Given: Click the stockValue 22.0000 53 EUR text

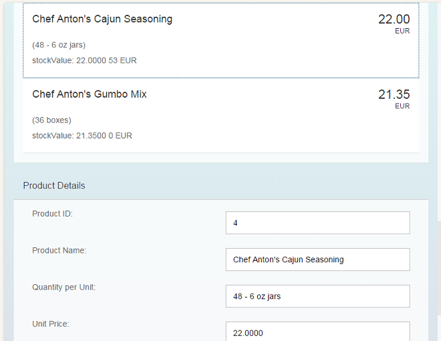Looking at the screenshot, I should point(84,60).
